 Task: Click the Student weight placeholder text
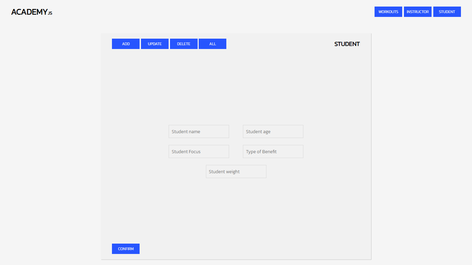tap(224, 171)
